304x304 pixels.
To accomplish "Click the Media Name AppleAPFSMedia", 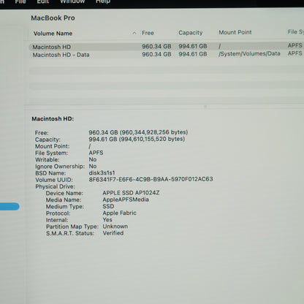I will (126, 199).
